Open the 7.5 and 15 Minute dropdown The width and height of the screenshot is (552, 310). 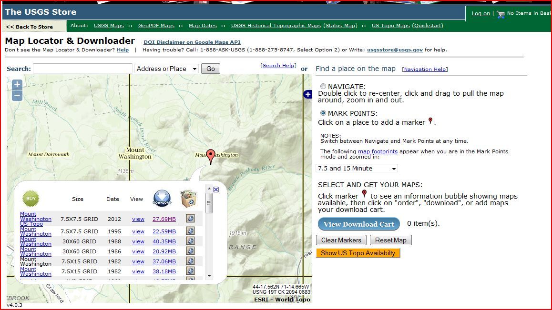(357, 168)
